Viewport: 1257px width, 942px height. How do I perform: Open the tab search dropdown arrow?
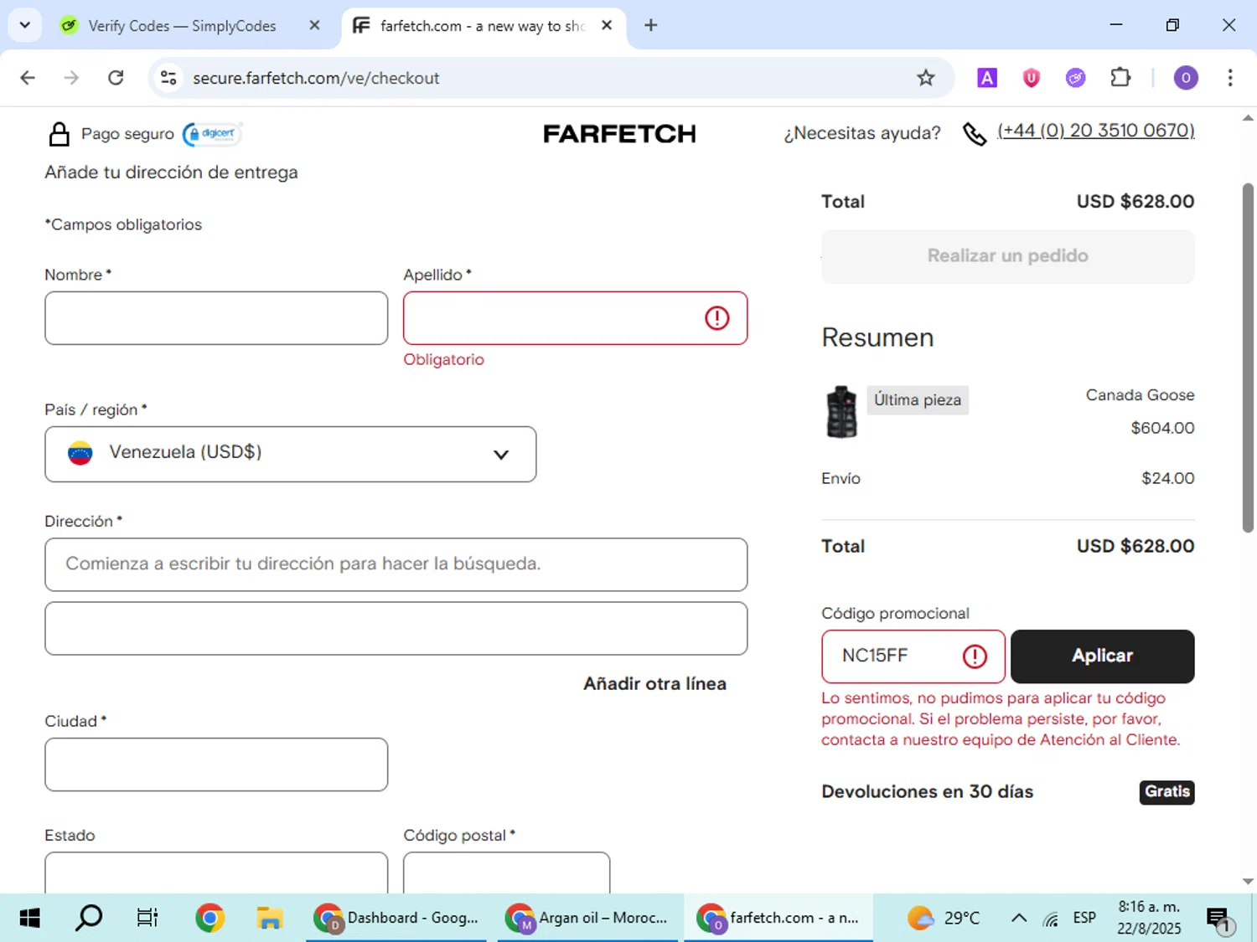tap(25, 25)
